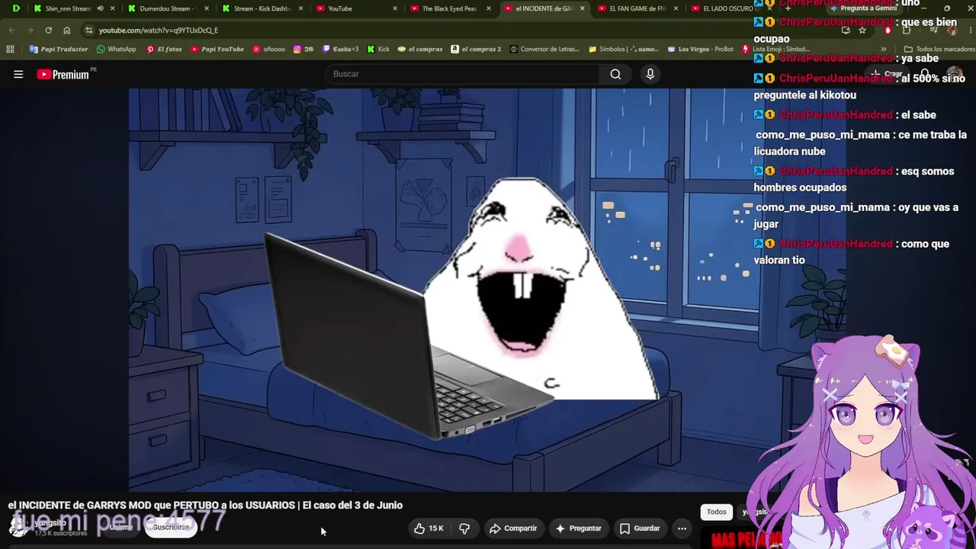Open more actions three-dot menu
This screenshot has height=549, width=976.
682,528
